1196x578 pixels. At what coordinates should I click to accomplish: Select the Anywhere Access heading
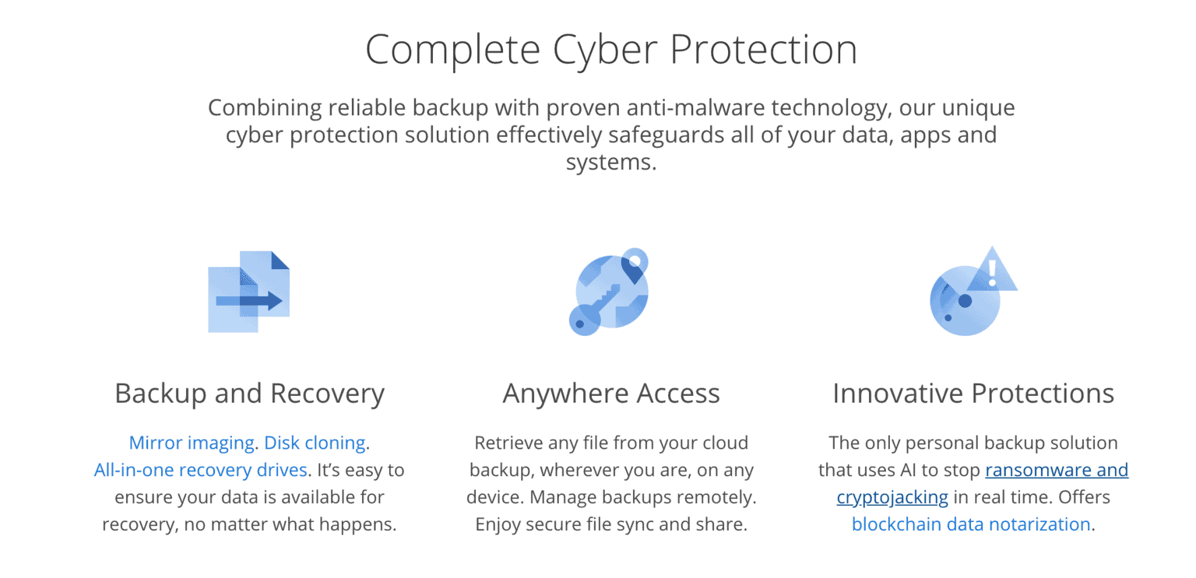tap(611, 394)
